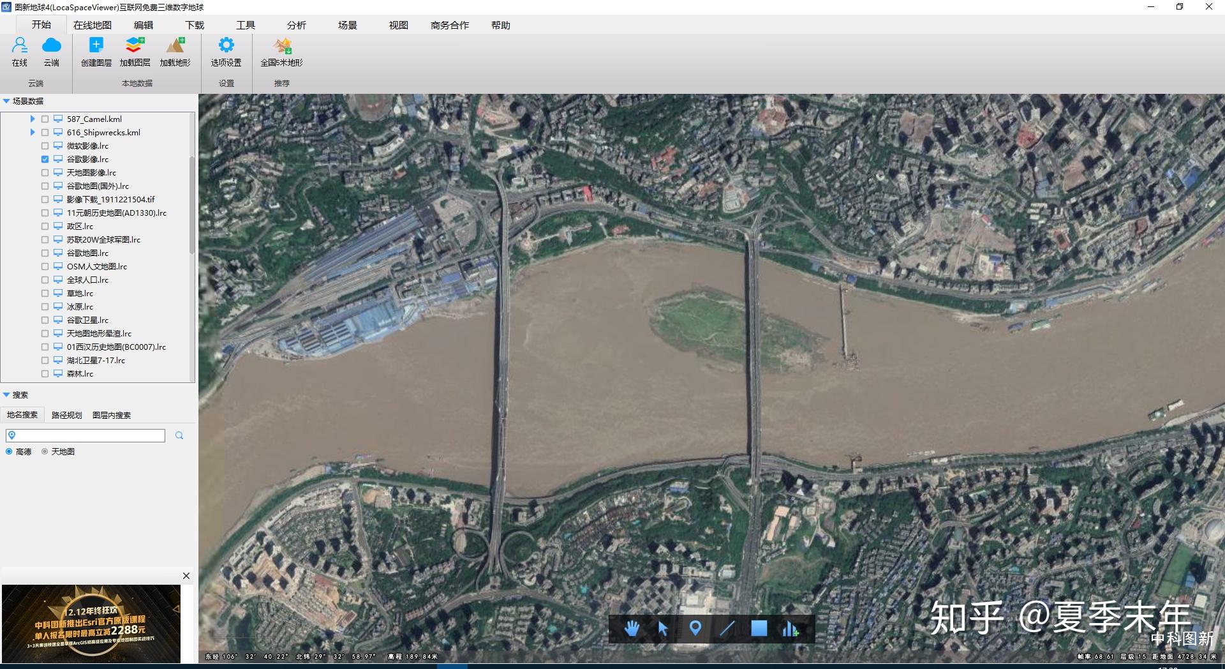Click the search magnifier icon

pos(179,435)
